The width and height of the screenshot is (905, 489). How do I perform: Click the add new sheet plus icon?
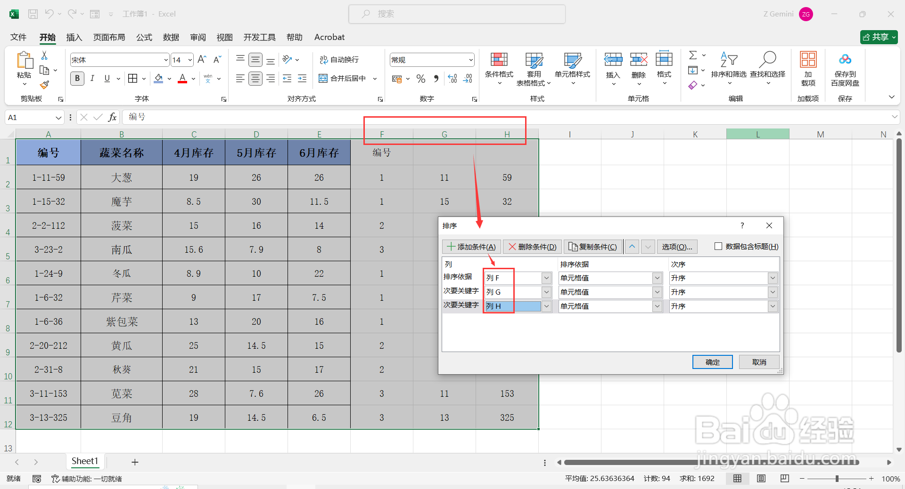pos(135,462)
